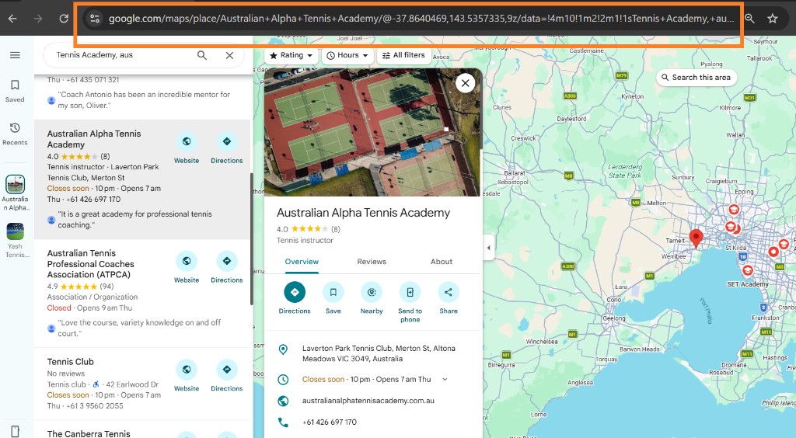Click the SET Academy map marker
This screenshot has height=438, width=796.
click(x=747, y=273)
